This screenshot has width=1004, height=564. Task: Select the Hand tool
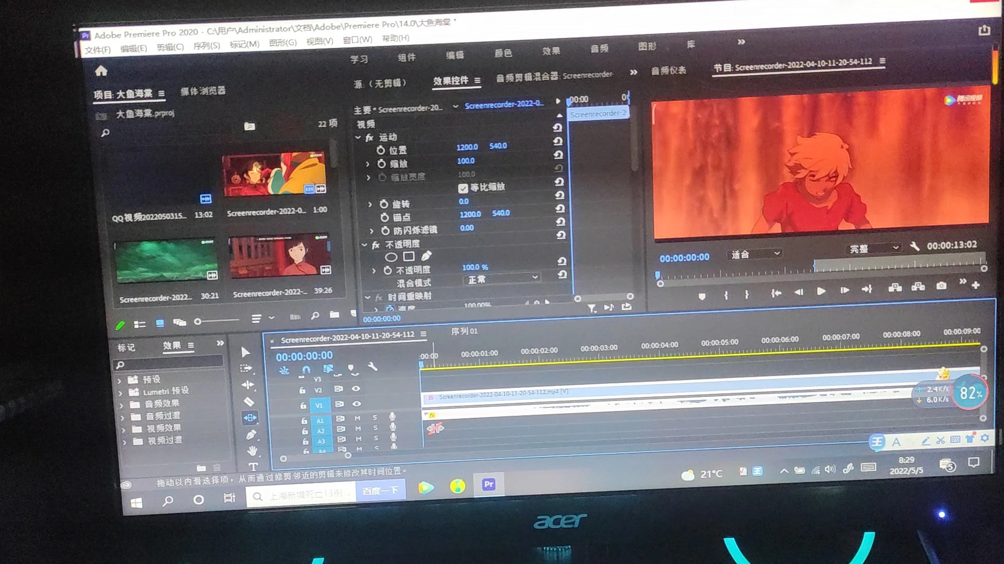point(253,451)
